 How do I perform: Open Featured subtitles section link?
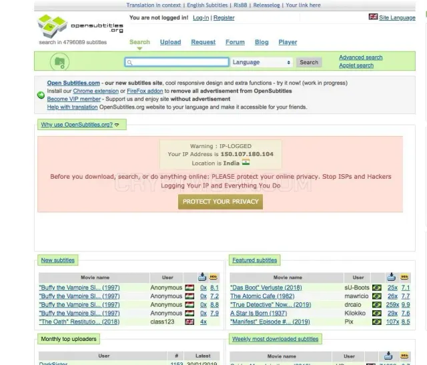point(255,260)
